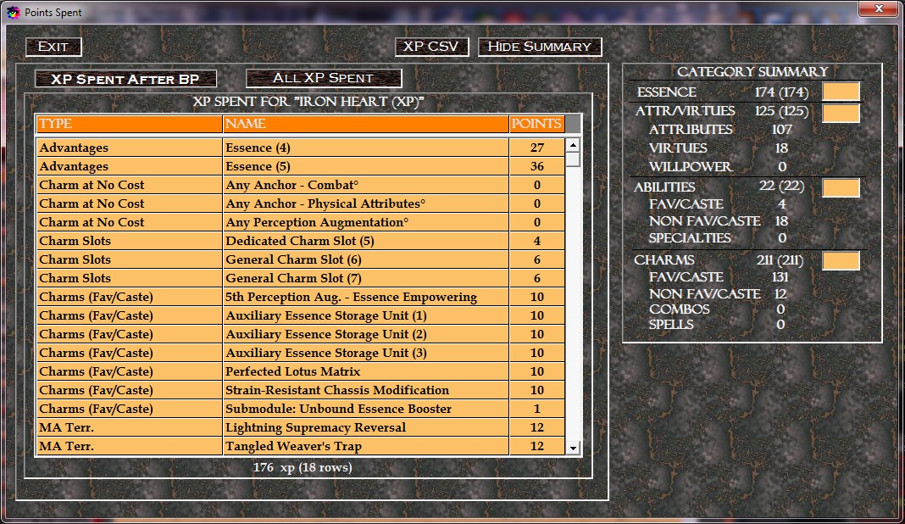Click points value 36 for Essence (5)

536,166
